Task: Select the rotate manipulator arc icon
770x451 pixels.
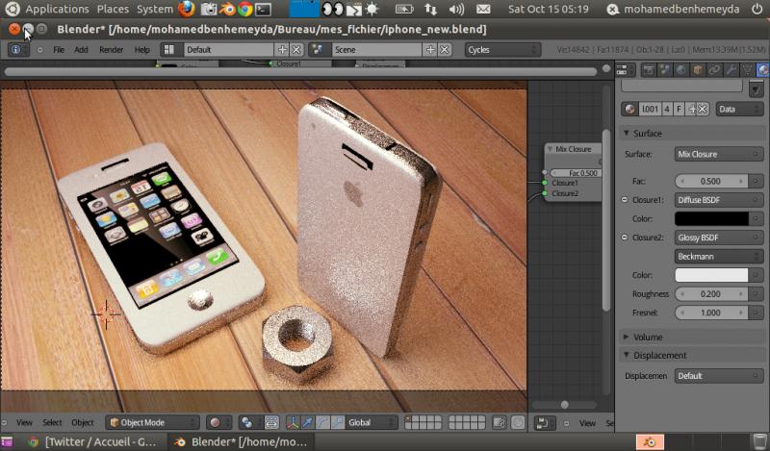Action: click(322, 422)
